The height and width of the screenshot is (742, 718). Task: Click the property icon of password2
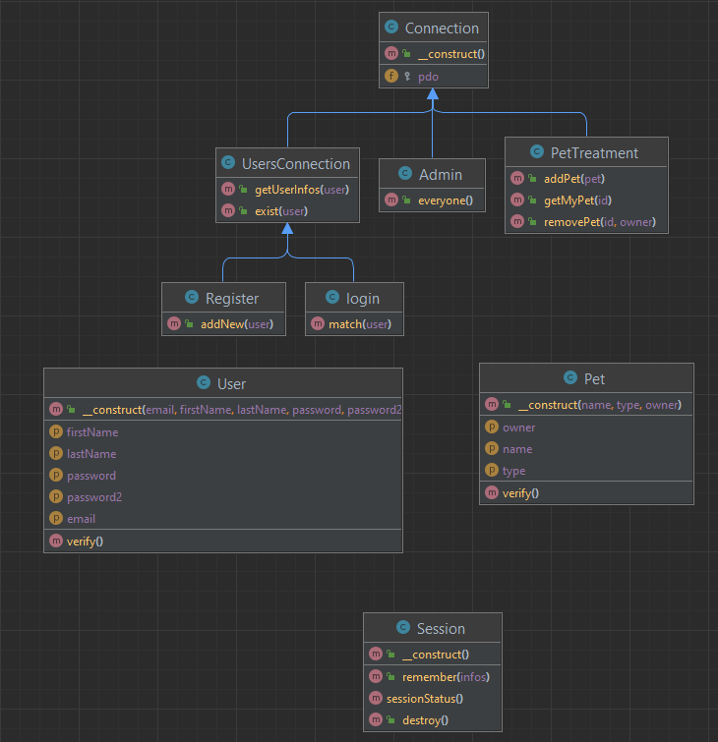tap(56, 496)
